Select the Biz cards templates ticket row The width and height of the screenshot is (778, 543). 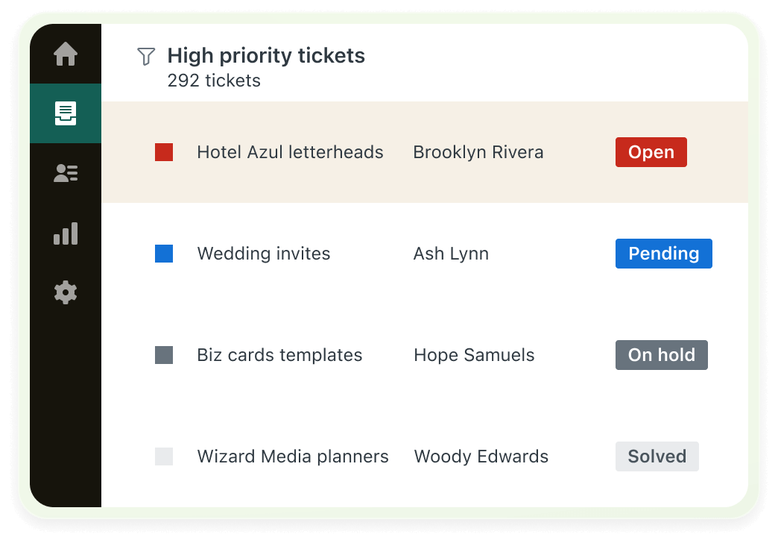(x=279, y=355)
